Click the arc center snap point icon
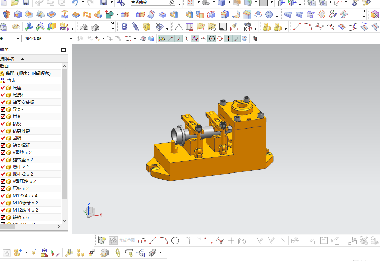This screenshot has width=380, height=261. coord(212,39)
